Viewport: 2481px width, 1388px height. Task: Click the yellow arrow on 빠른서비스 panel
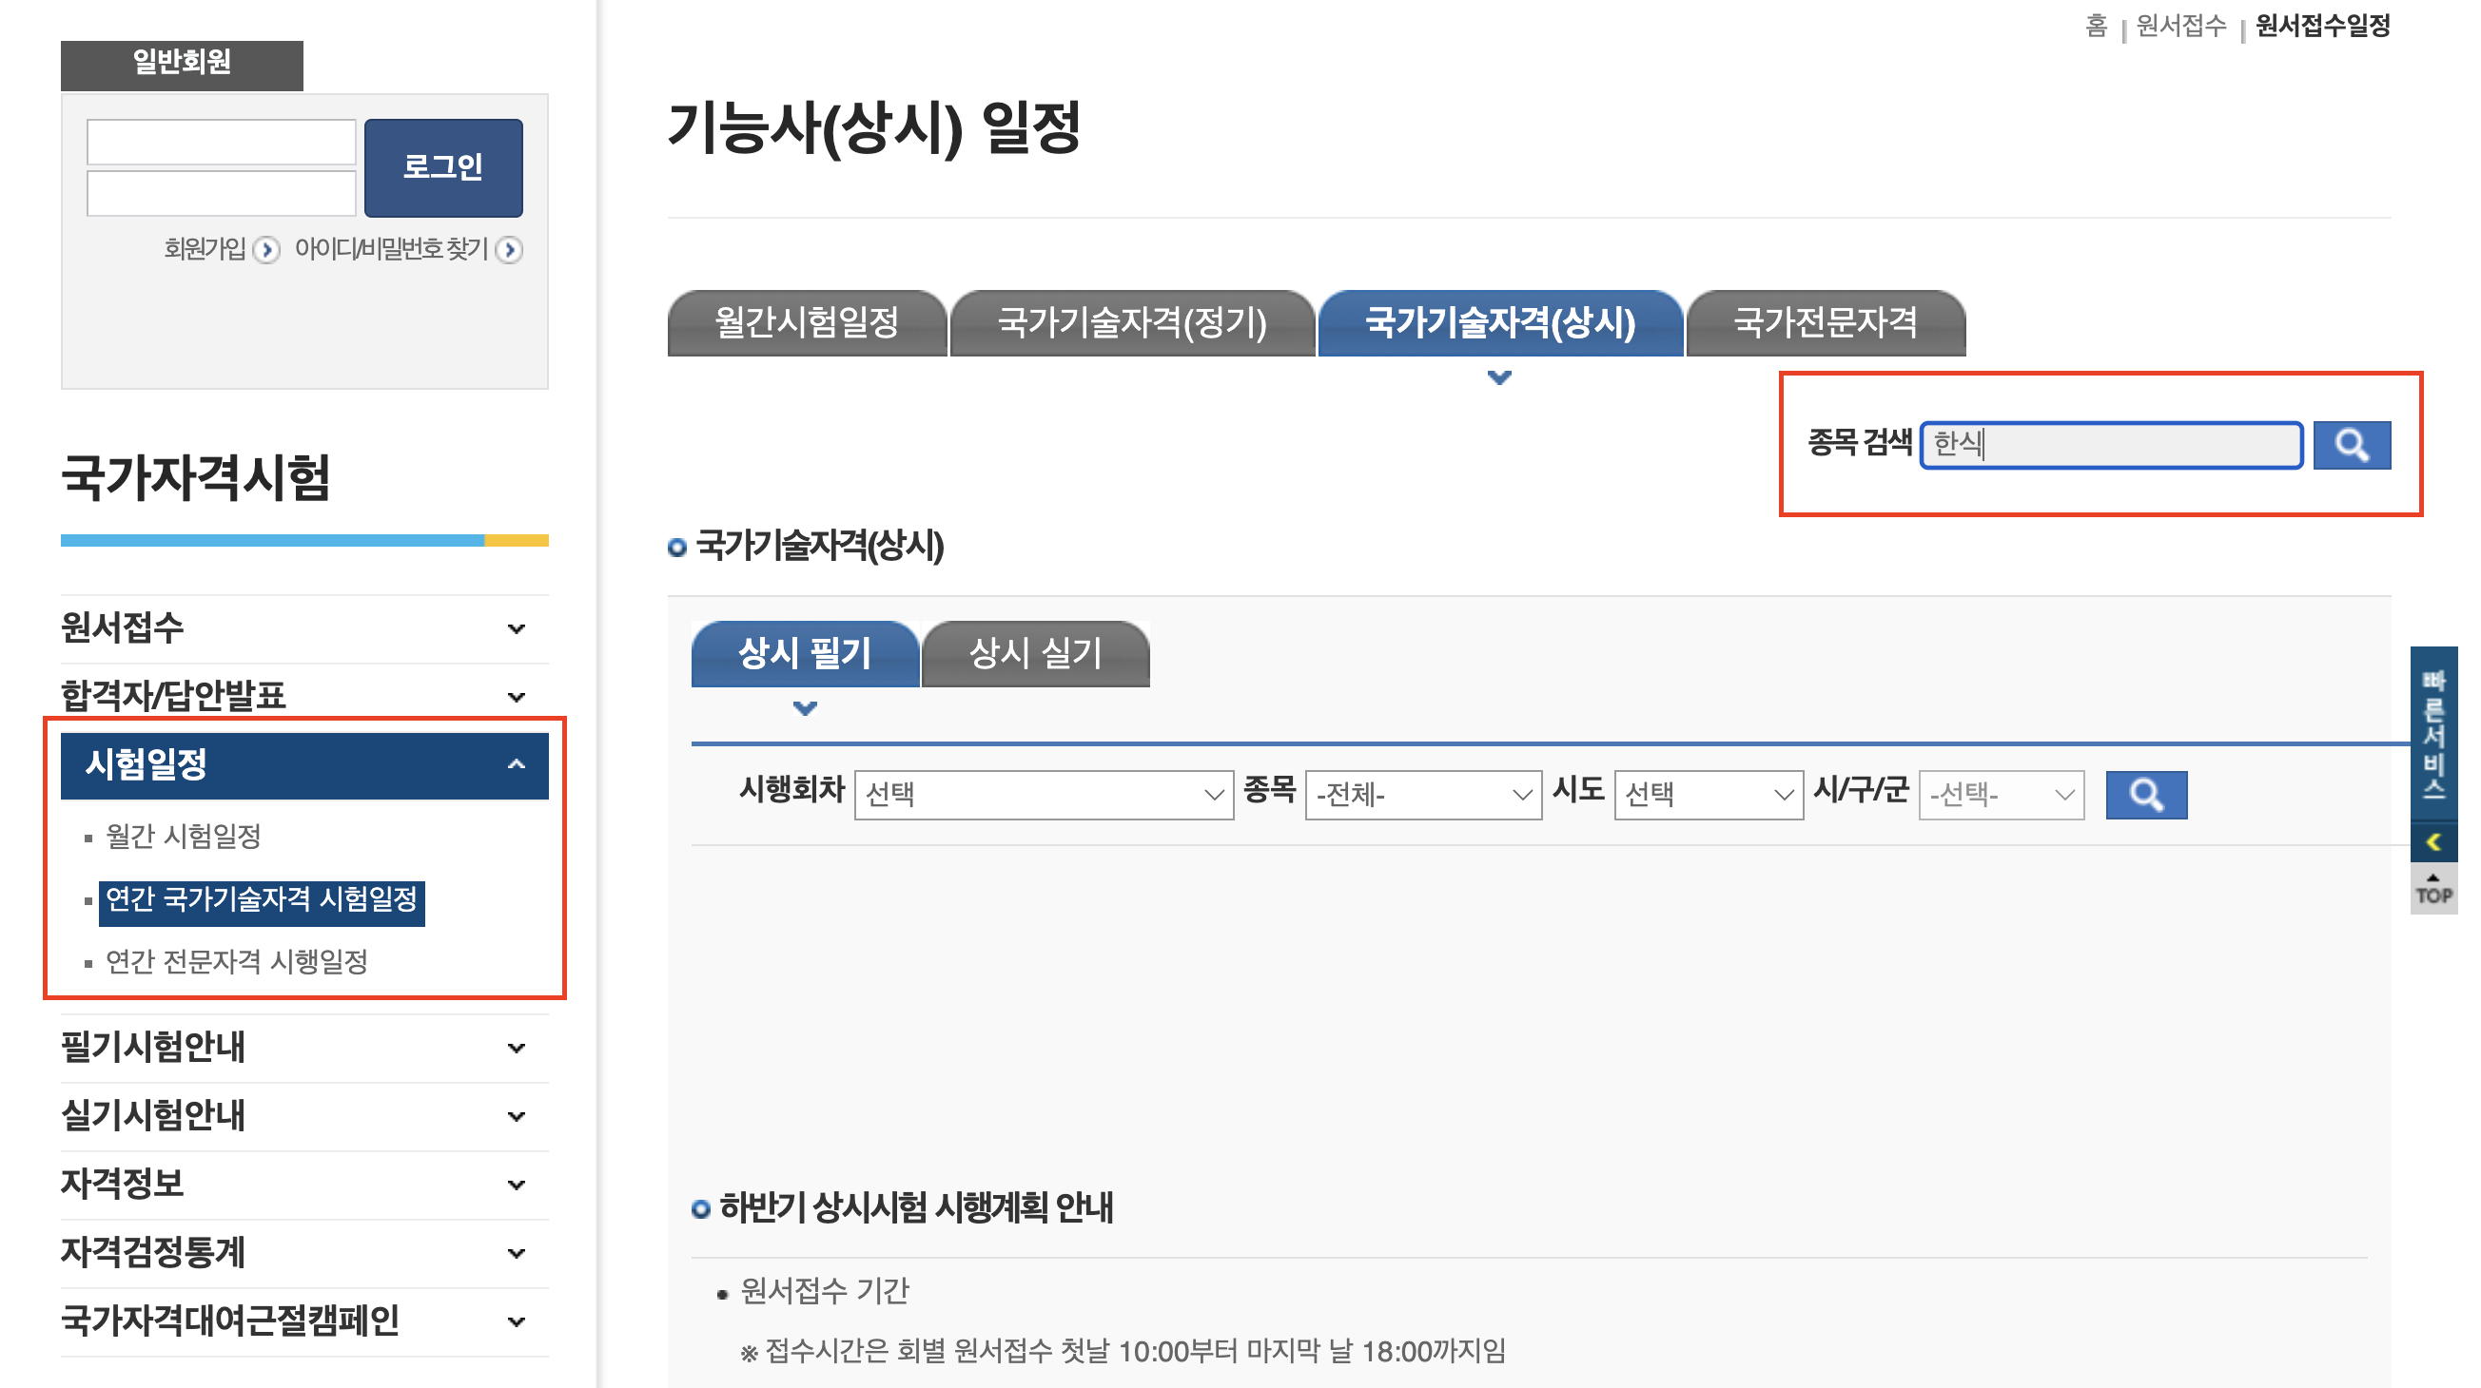tap(2432, 842)
